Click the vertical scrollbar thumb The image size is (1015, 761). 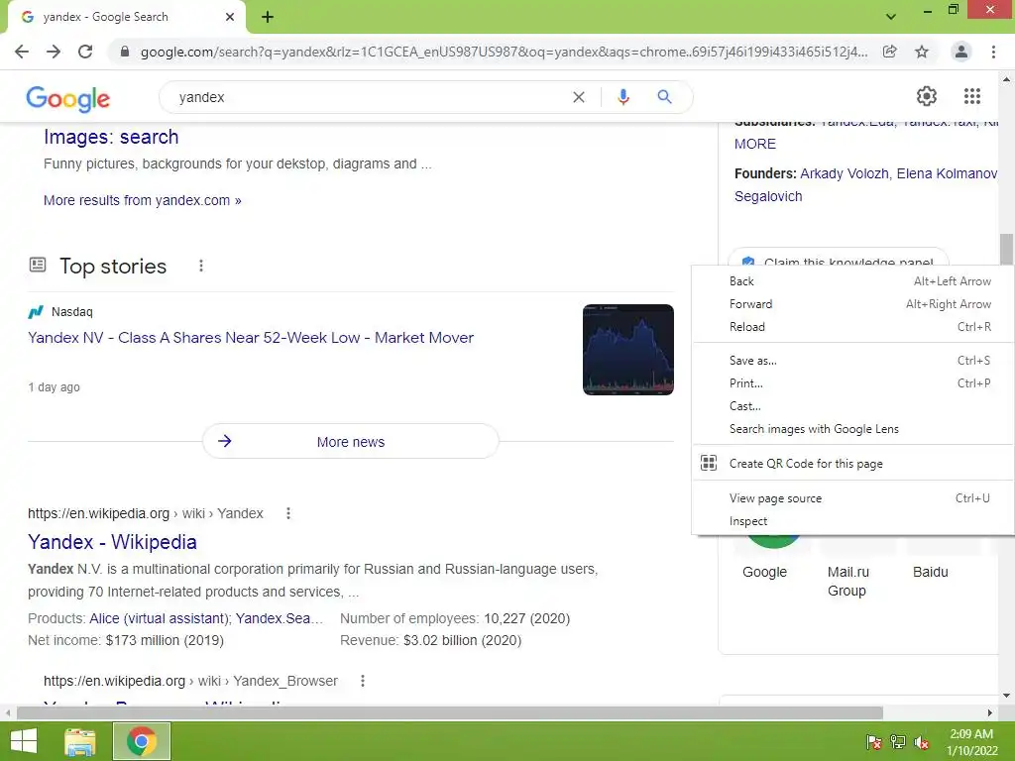1006,249
